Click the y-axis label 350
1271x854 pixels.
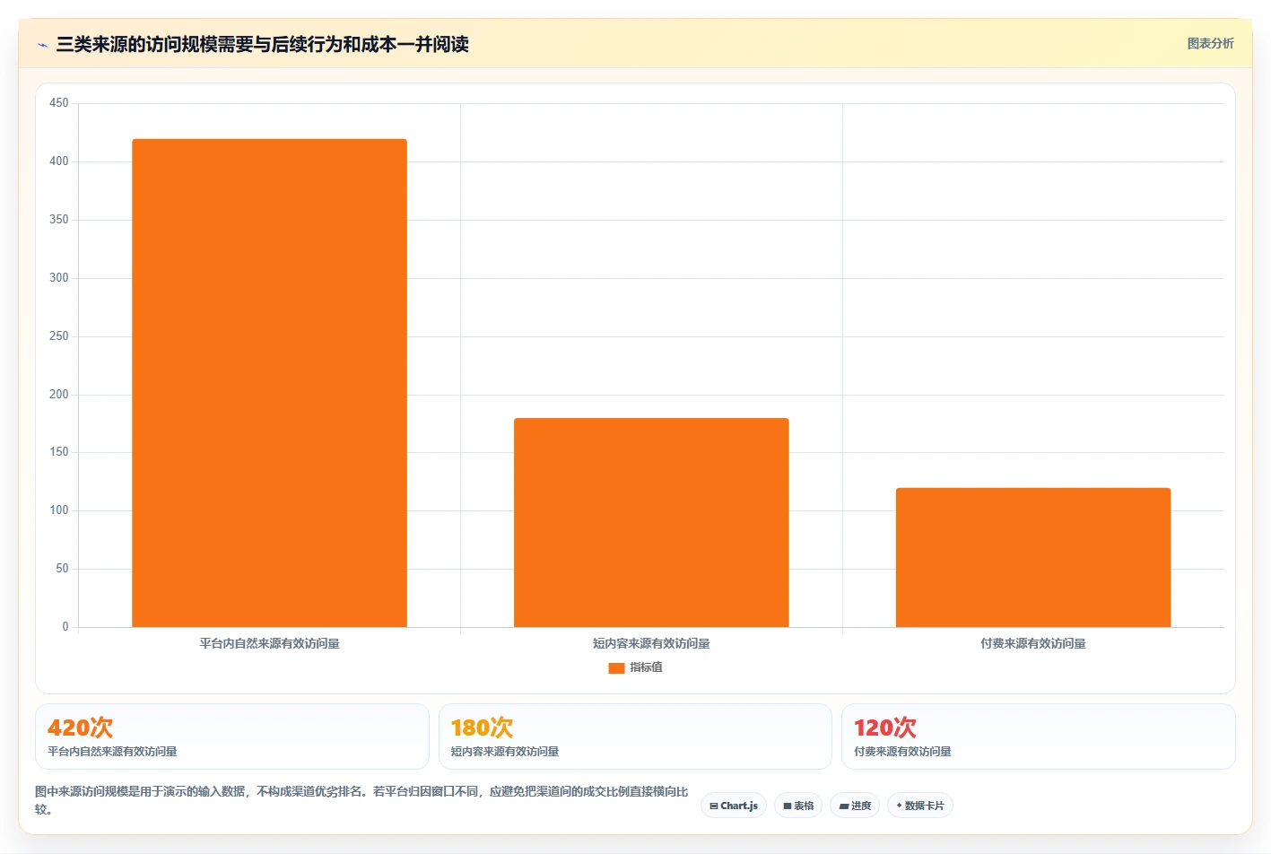(x=59, y=220)
